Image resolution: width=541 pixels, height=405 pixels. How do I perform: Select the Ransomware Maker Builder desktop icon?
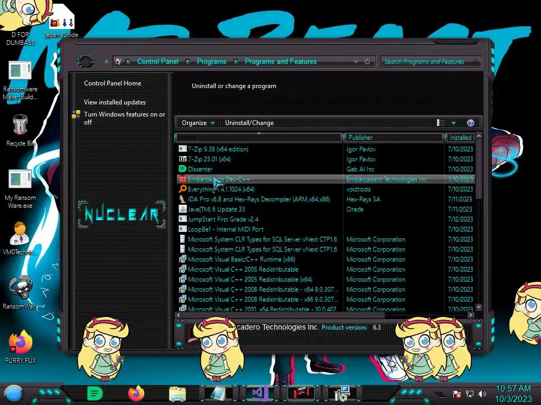pyautogui.click(x=20, y=81)
